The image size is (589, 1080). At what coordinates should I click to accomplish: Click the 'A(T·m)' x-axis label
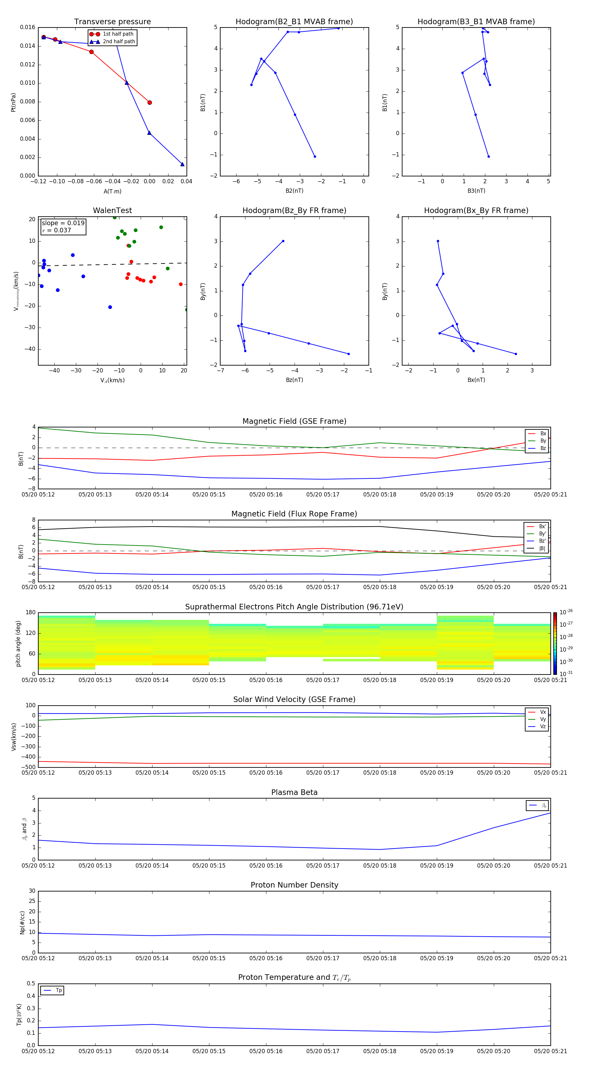(112, 191)
